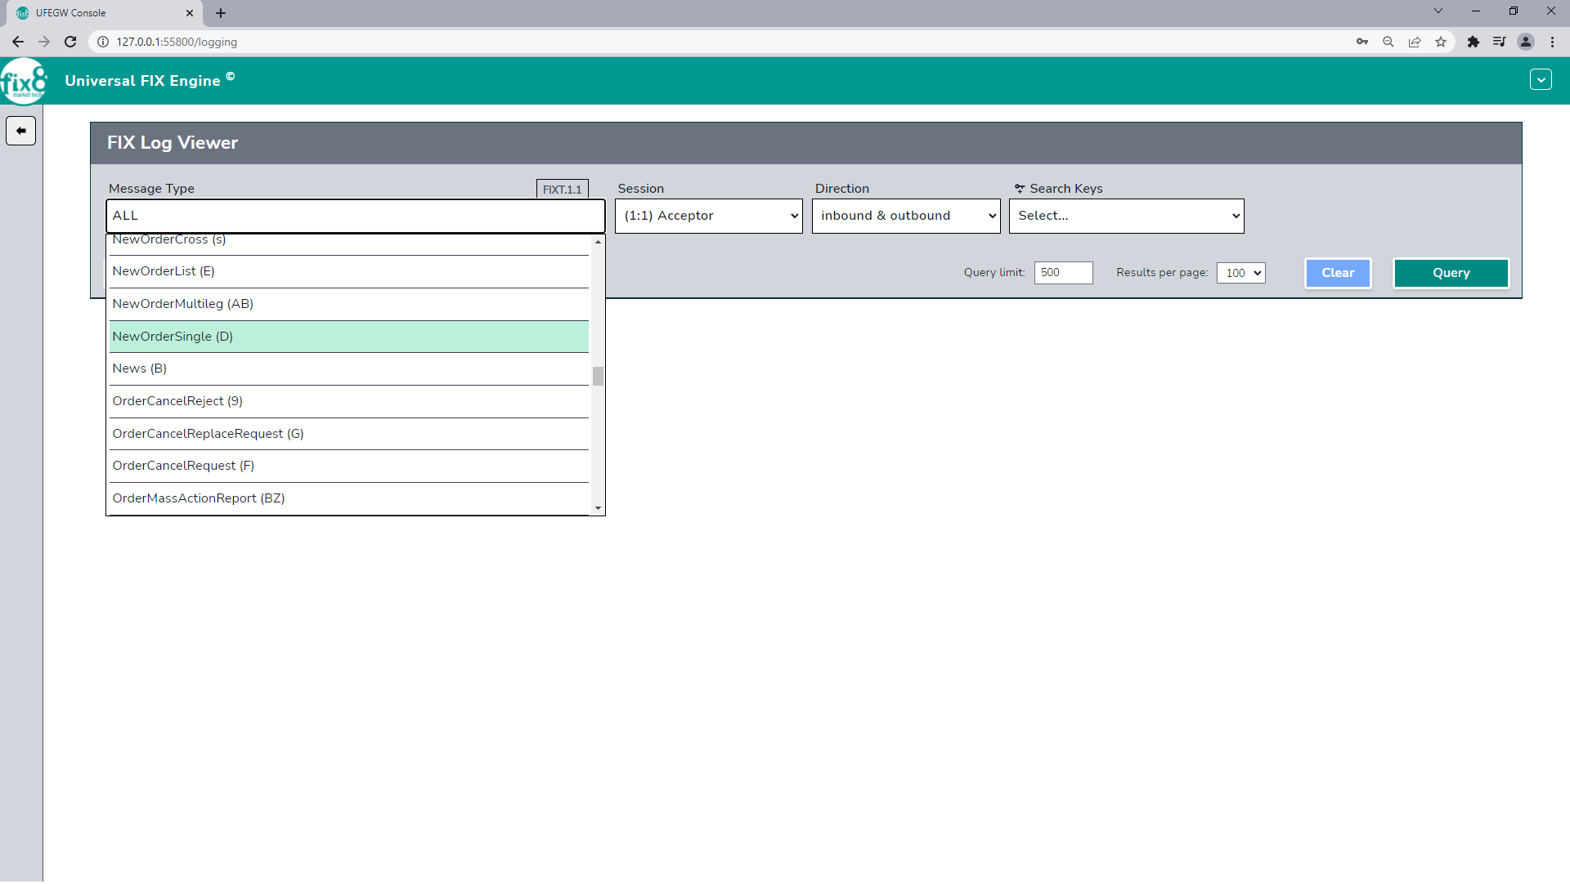Open a new browser tab
Screen dimensions: 1570x884
point(221,13)
